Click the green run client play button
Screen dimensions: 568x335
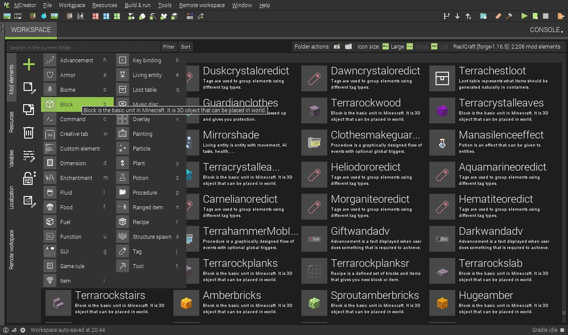coord(524,16)
